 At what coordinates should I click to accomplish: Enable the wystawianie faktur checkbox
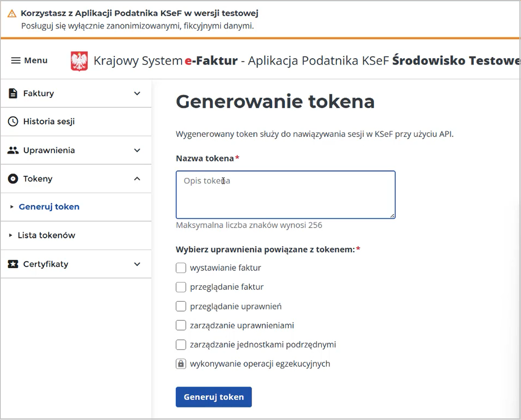pos(181,268)
